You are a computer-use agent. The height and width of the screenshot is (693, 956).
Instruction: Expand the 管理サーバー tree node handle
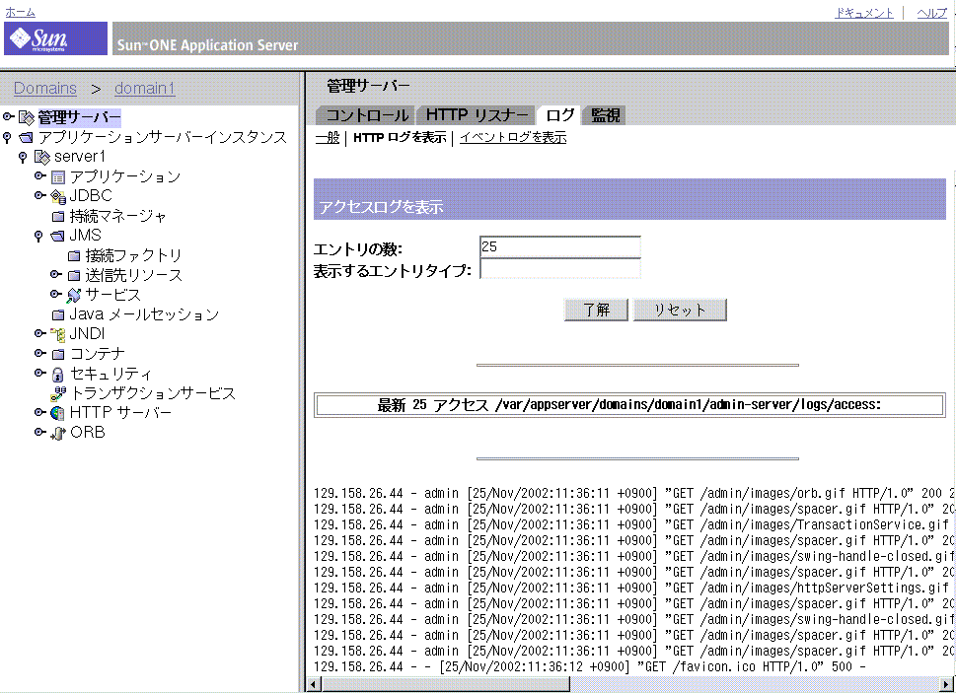(x=9, y=116)
